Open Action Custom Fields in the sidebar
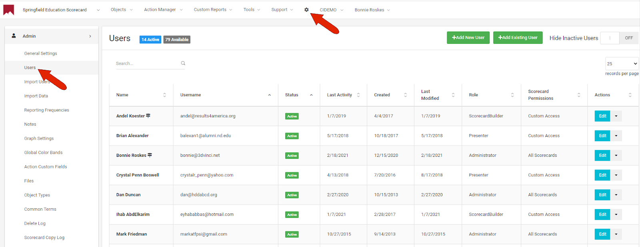This screenshot has width=640, height=247. [x=46, y=167]
